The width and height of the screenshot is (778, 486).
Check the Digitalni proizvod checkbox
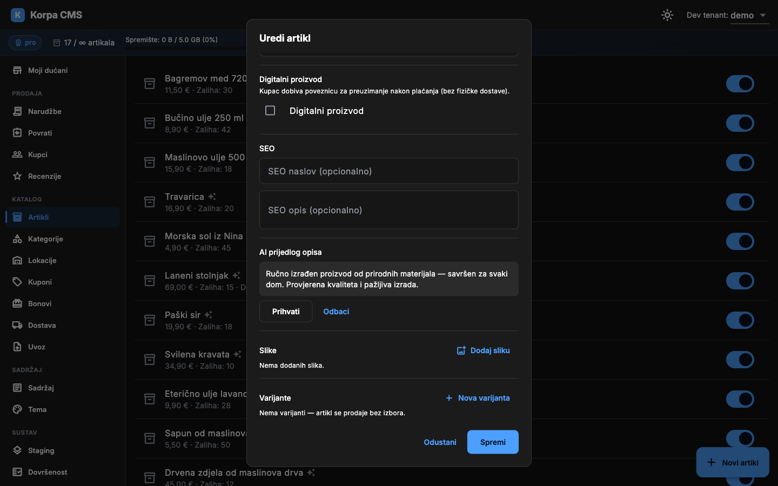pos(270,111)
